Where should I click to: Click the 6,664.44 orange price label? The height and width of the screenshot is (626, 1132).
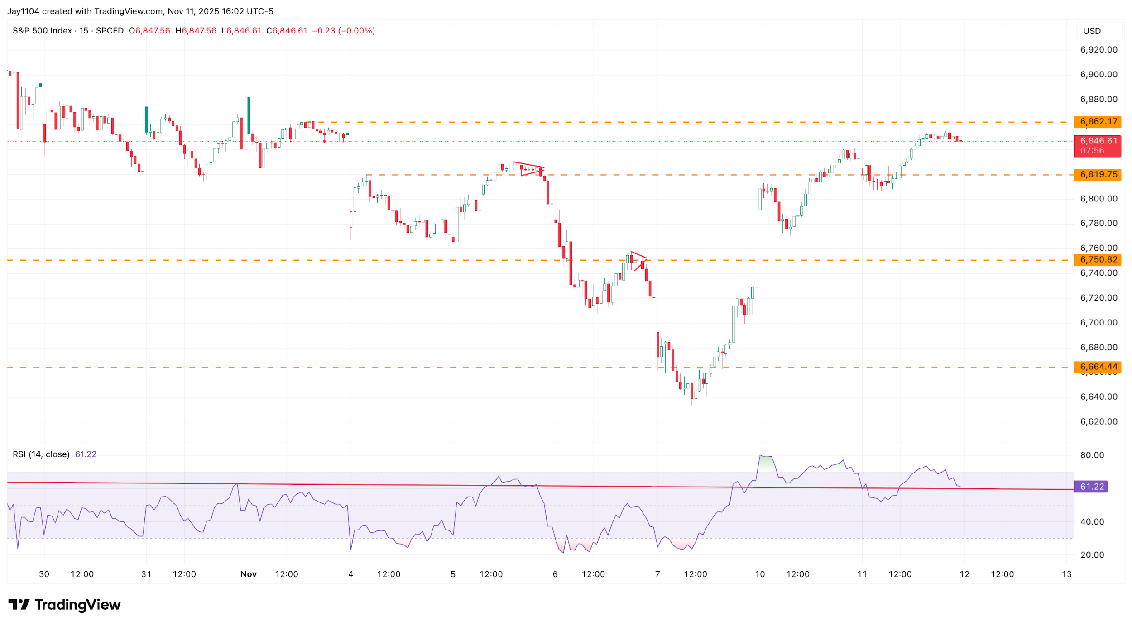pyautogui.click(x=1098, y=367)
